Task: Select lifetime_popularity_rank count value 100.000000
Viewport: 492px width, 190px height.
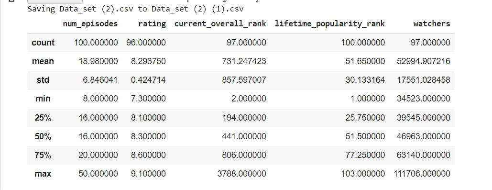Action: [x=363, y=43]
